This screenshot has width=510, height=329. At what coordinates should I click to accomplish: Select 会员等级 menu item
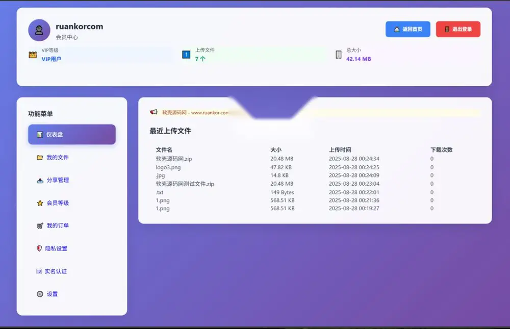72,203
